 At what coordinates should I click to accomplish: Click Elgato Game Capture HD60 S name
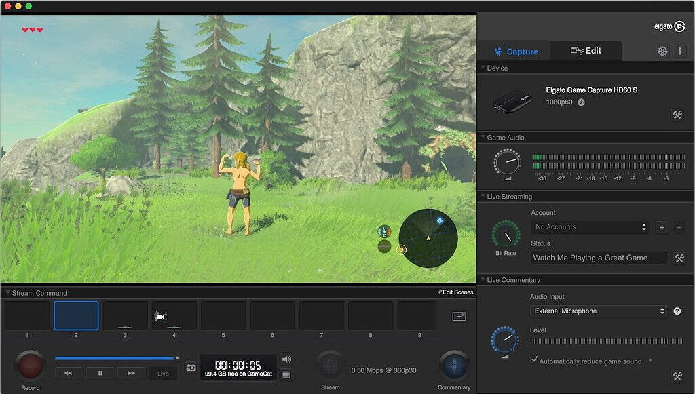pyautogui.click(x=592, y=90)
